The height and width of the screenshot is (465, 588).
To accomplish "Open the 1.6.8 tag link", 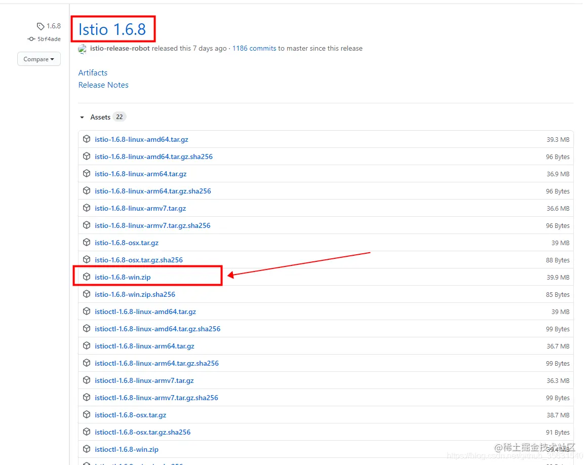I will 54,26.
